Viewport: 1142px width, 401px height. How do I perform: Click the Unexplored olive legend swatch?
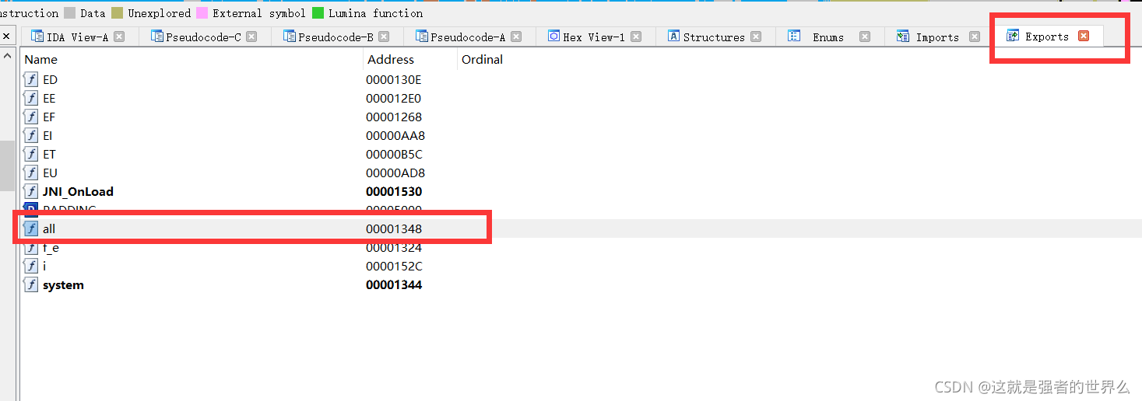pyautogui.click(x=117, y=12)
